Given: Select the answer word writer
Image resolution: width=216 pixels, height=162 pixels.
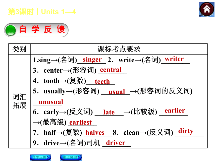Looking at the screenshot, I should (174, 59).
